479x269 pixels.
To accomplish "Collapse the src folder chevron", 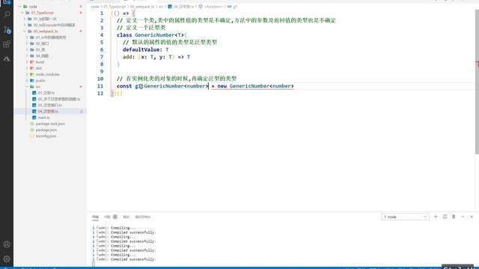I will (27, 87).
